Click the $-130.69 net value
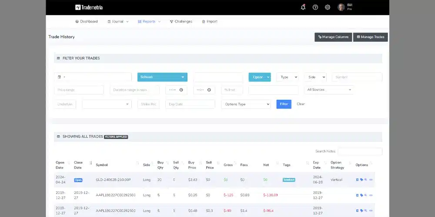 tap(270, 195)
